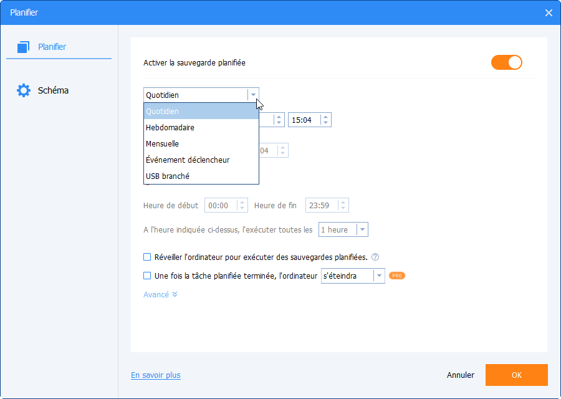Confirm with the orange OK button
This screenshot has width=561, height=399.
[516, 375]
